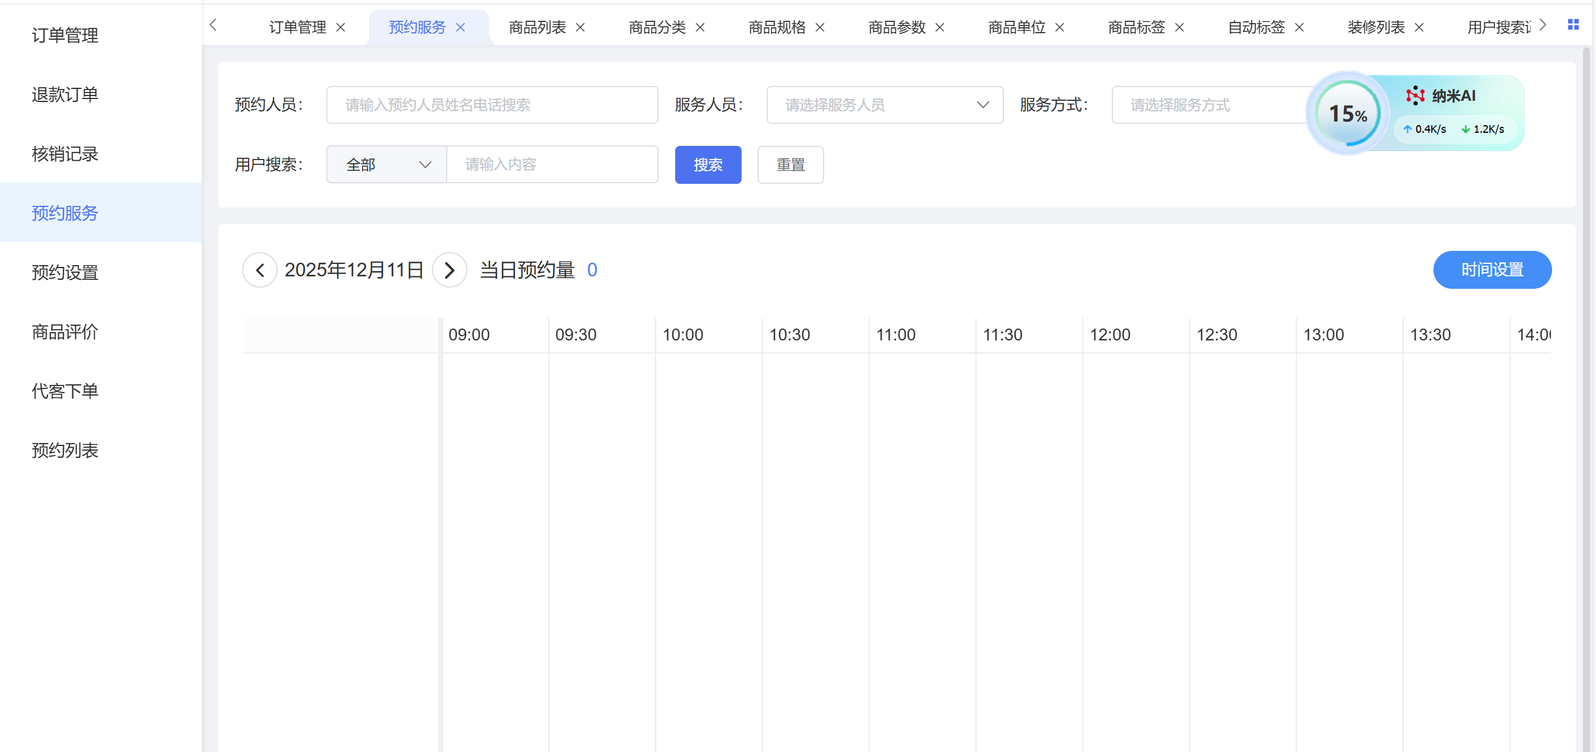Go to previous day arrow
The image size is (1596, 752).
click(260, 270)
